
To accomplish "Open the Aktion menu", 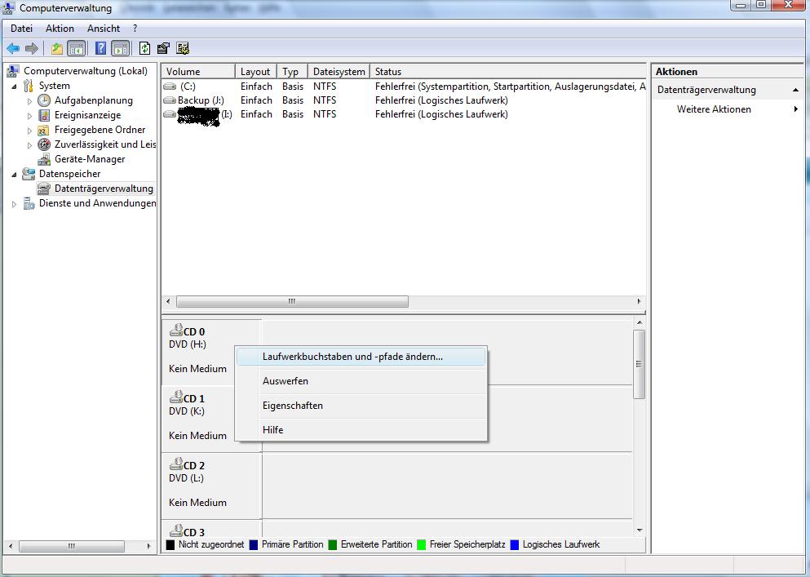I will pyautogui.click(x=60, y=29).
